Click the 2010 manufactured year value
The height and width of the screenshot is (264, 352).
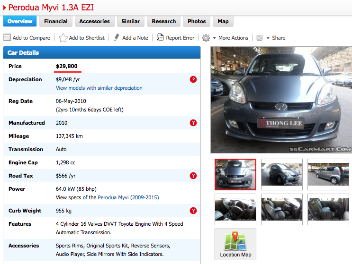tap(62, 123)
